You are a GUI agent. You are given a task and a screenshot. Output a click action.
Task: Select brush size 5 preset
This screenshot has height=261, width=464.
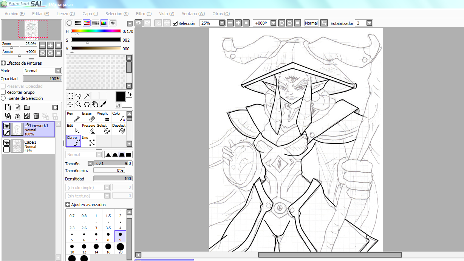pos(72,236)
